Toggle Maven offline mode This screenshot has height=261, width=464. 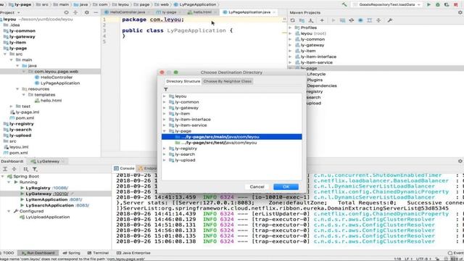point(351,20)
